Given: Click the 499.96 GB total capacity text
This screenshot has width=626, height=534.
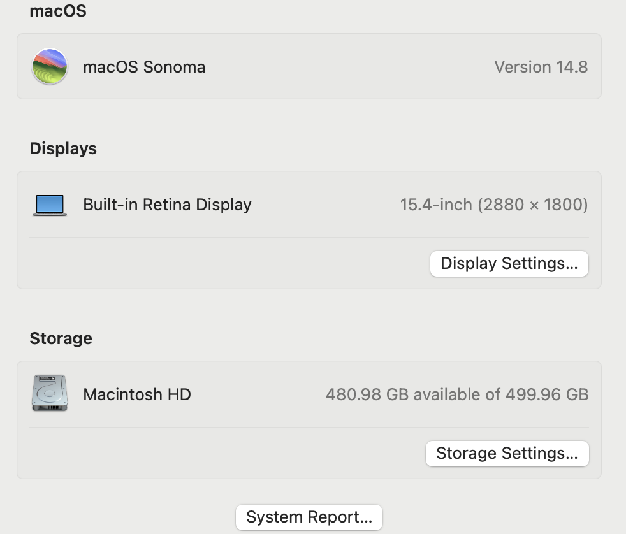Looking at the screenshot, I should (x=549, y=394).
